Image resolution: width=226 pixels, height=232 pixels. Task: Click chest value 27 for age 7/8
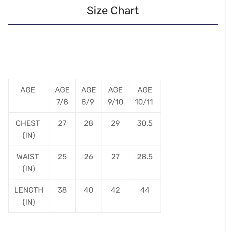[62, 123]
